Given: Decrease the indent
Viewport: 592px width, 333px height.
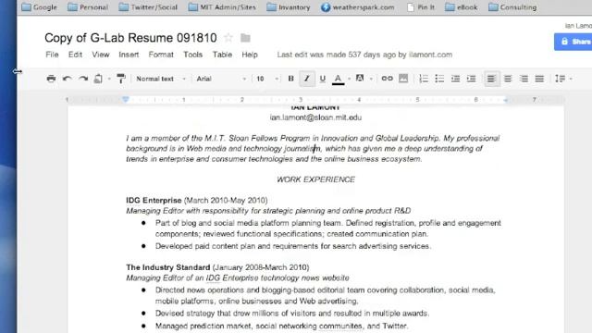Looking at the screenshot, I should tap(455, 79).
